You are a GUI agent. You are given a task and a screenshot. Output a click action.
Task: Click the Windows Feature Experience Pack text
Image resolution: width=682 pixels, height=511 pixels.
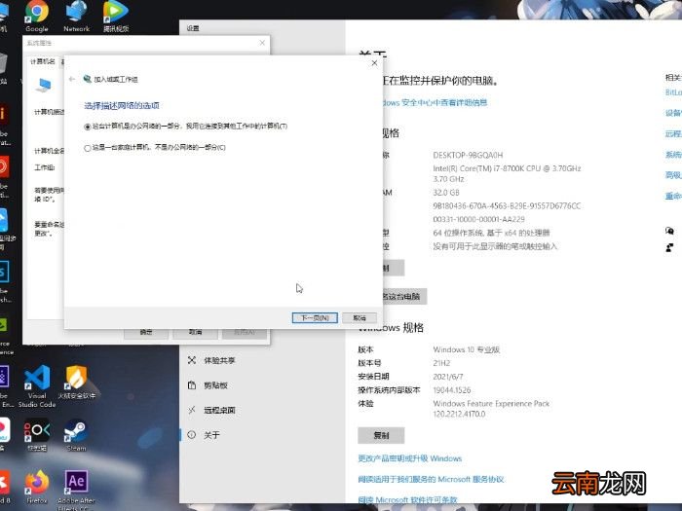pos(491,409)
